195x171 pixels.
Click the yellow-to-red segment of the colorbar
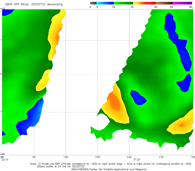point(144,3)
